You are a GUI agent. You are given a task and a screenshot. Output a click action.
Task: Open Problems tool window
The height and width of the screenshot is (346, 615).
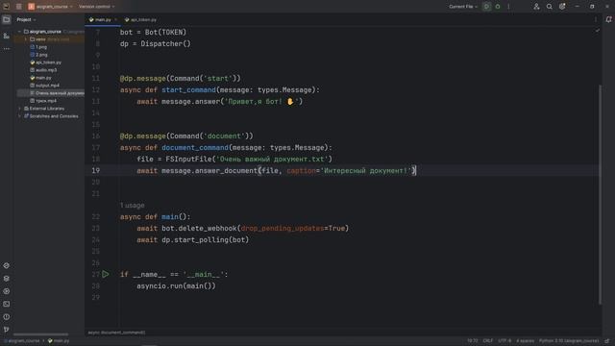[x=7, y=317]
